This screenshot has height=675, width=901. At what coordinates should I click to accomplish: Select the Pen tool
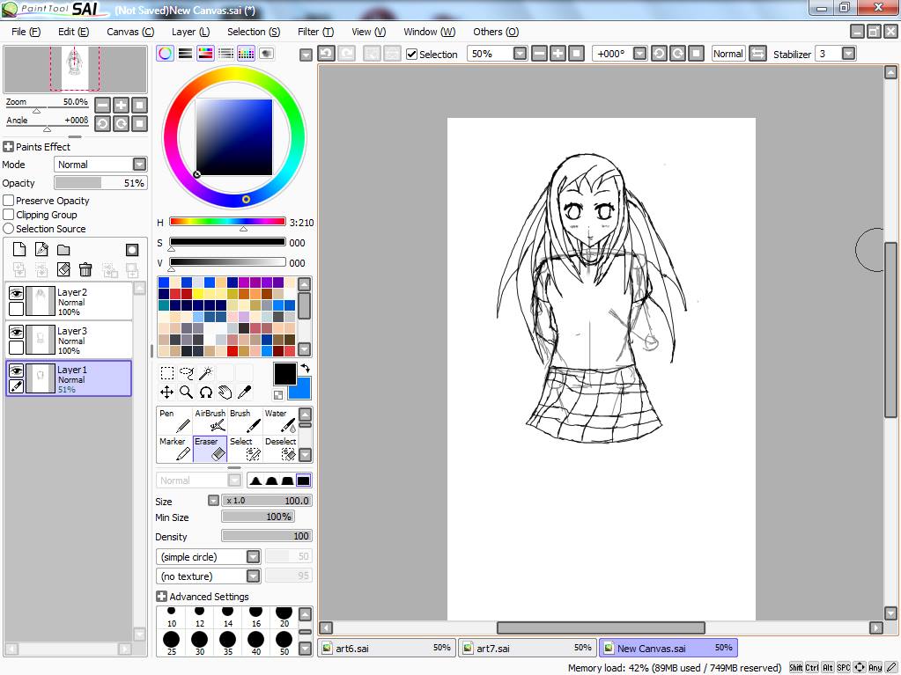click(x=174, y=421)
